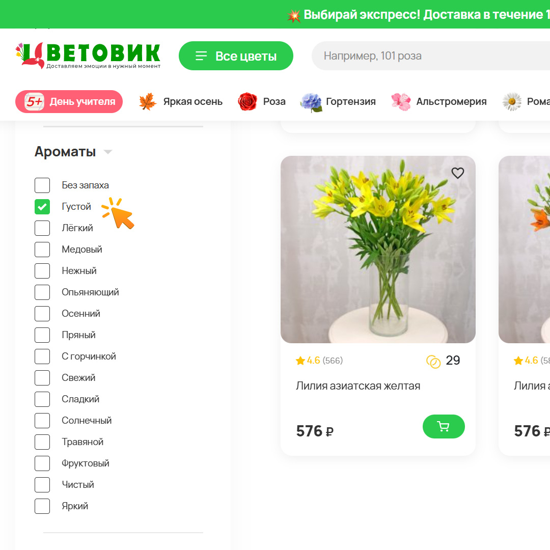The image size is (550, 550).
Task: Add Лилия азиатская желтая to cart
Action: point(444,426)
